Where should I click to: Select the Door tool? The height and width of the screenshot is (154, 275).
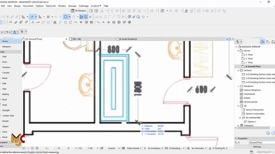tap(5, 62)
